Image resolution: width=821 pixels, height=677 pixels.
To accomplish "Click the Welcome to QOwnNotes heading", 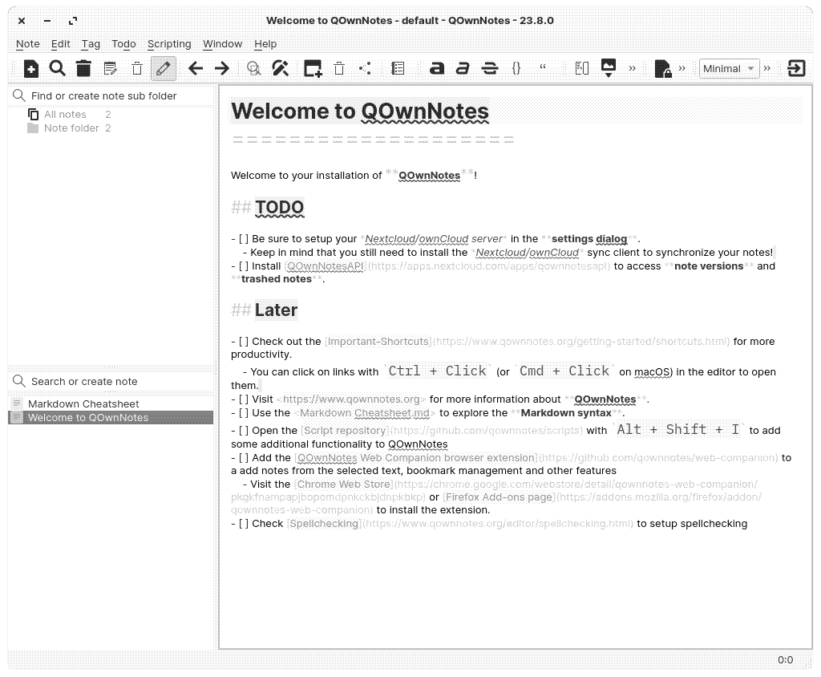I will 360,111.
